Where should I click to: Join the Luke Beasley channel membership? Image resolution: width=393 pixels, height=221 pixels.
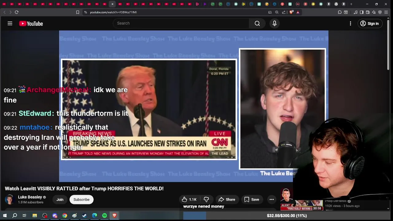pyautogui.click(x=60, y=200)
